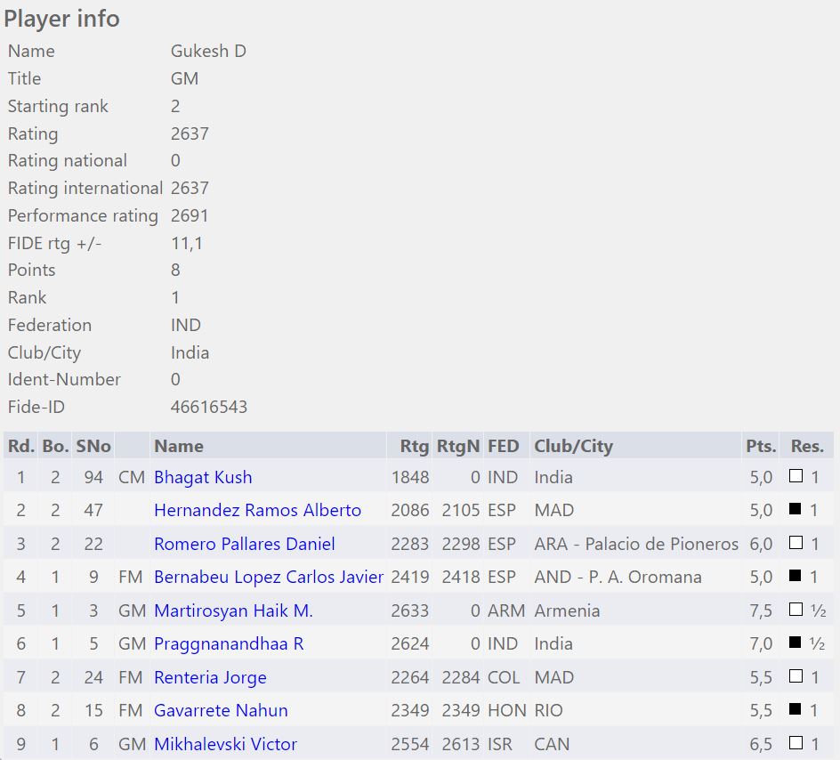This screenshot has width=840, height=760.
Task: Click white piece icon in round 3
Action: 796,543
